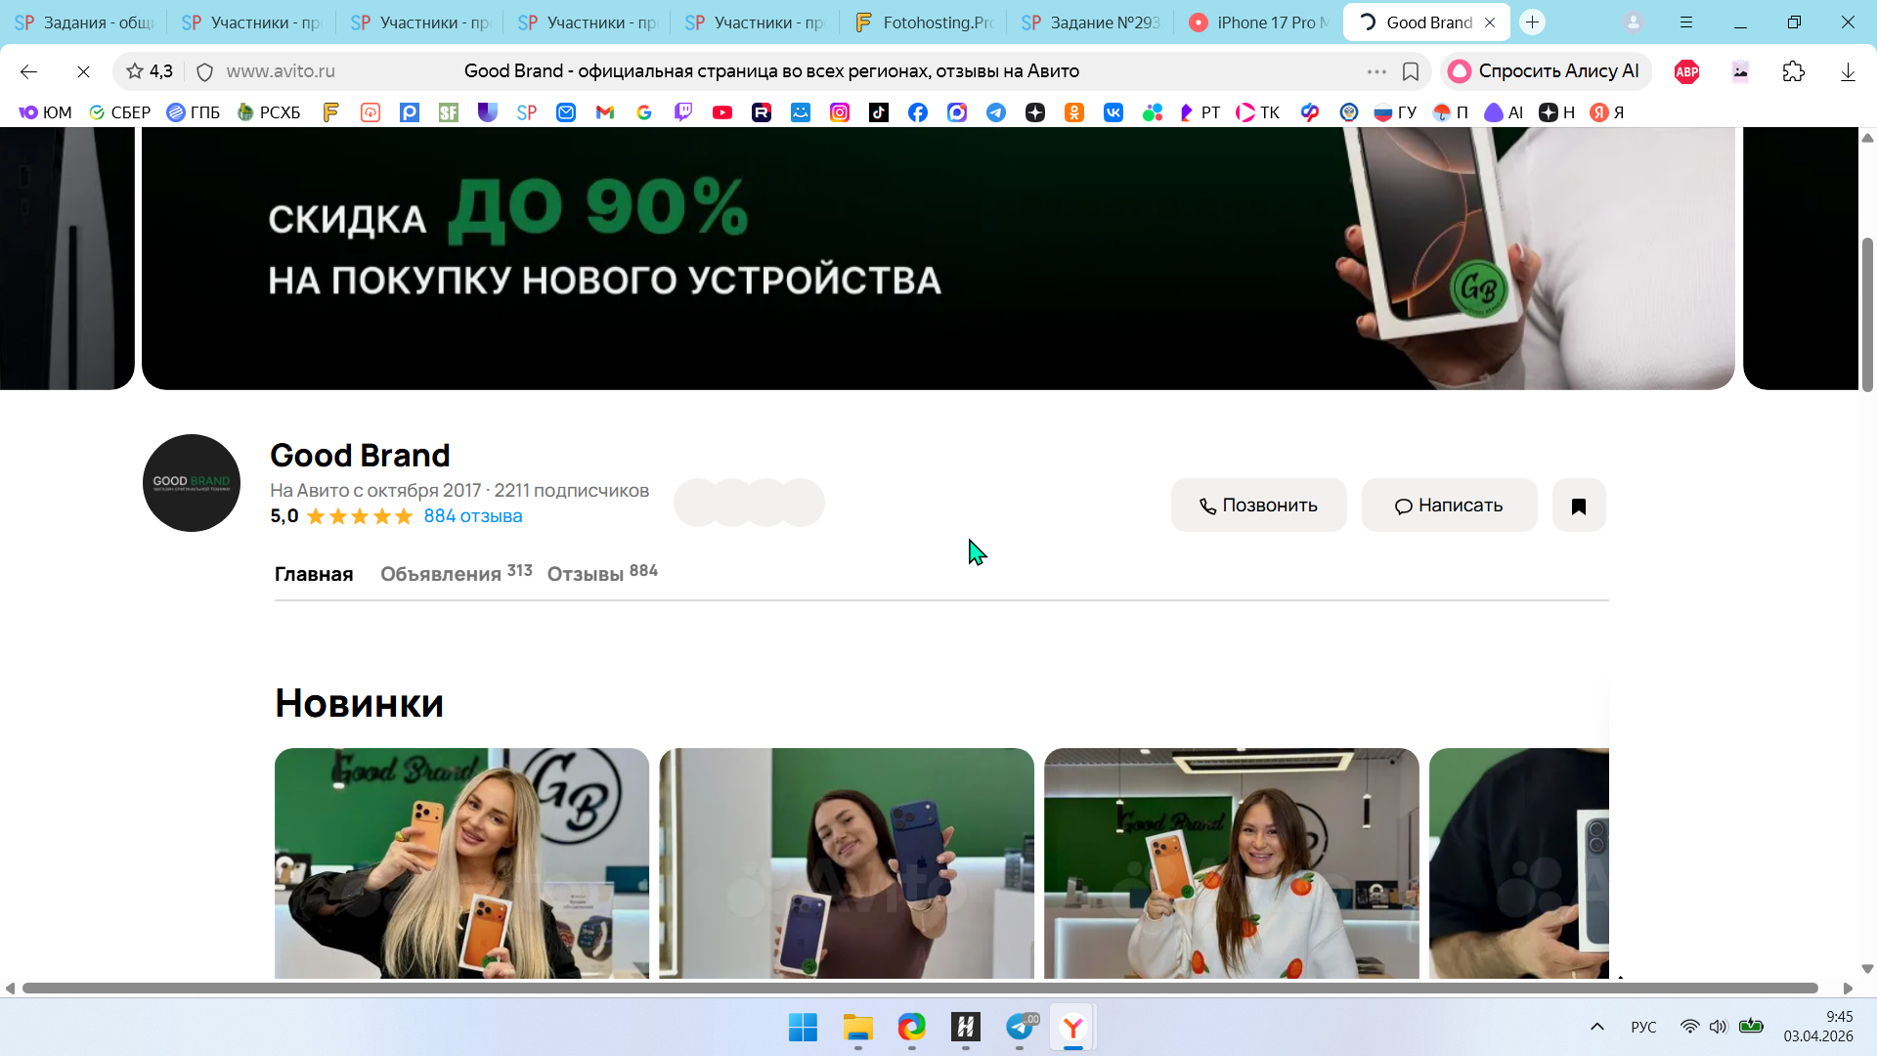This screenshot has width=1877, height=1056.
Task: Click the horizontal page scrollbar
Action: [x=919, y=989]
